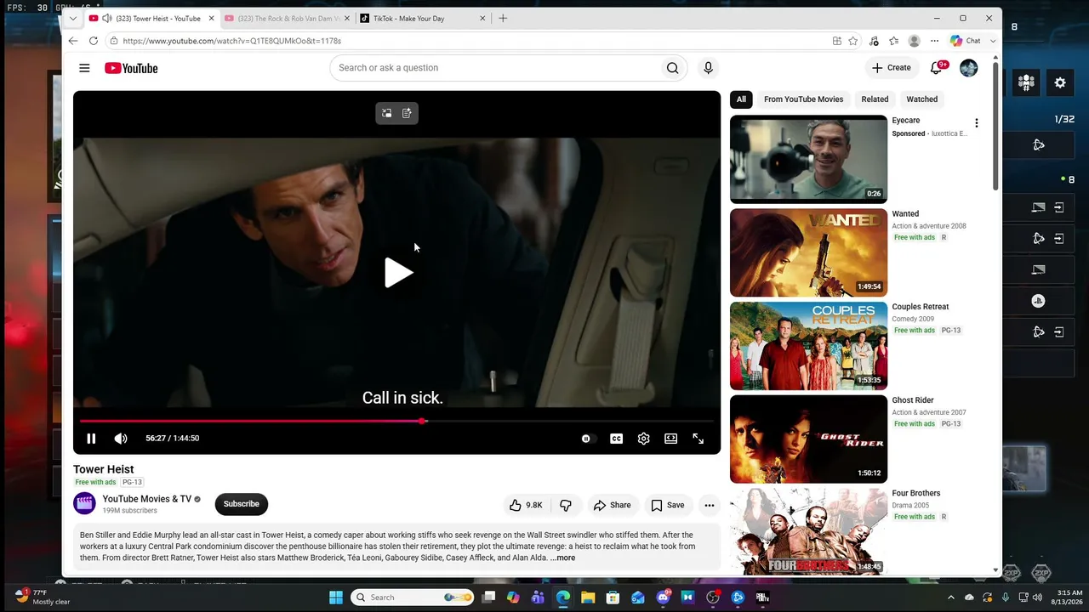Click the Windows taskbar Search box
The height and width of the screenshot is (612, 1089).
coord(413,598)
